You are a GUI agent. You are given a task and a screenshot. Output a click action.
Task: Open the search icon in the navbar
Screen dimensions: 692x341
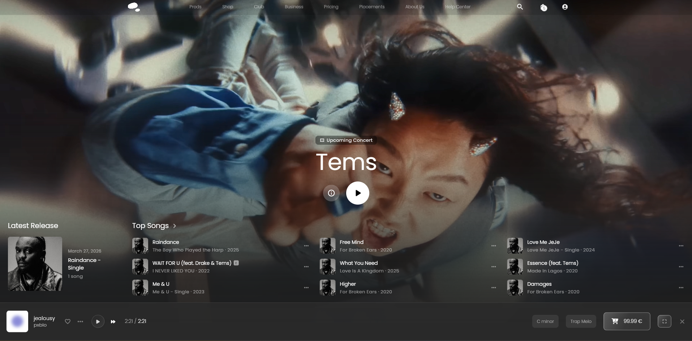click(x=520, y=6)
